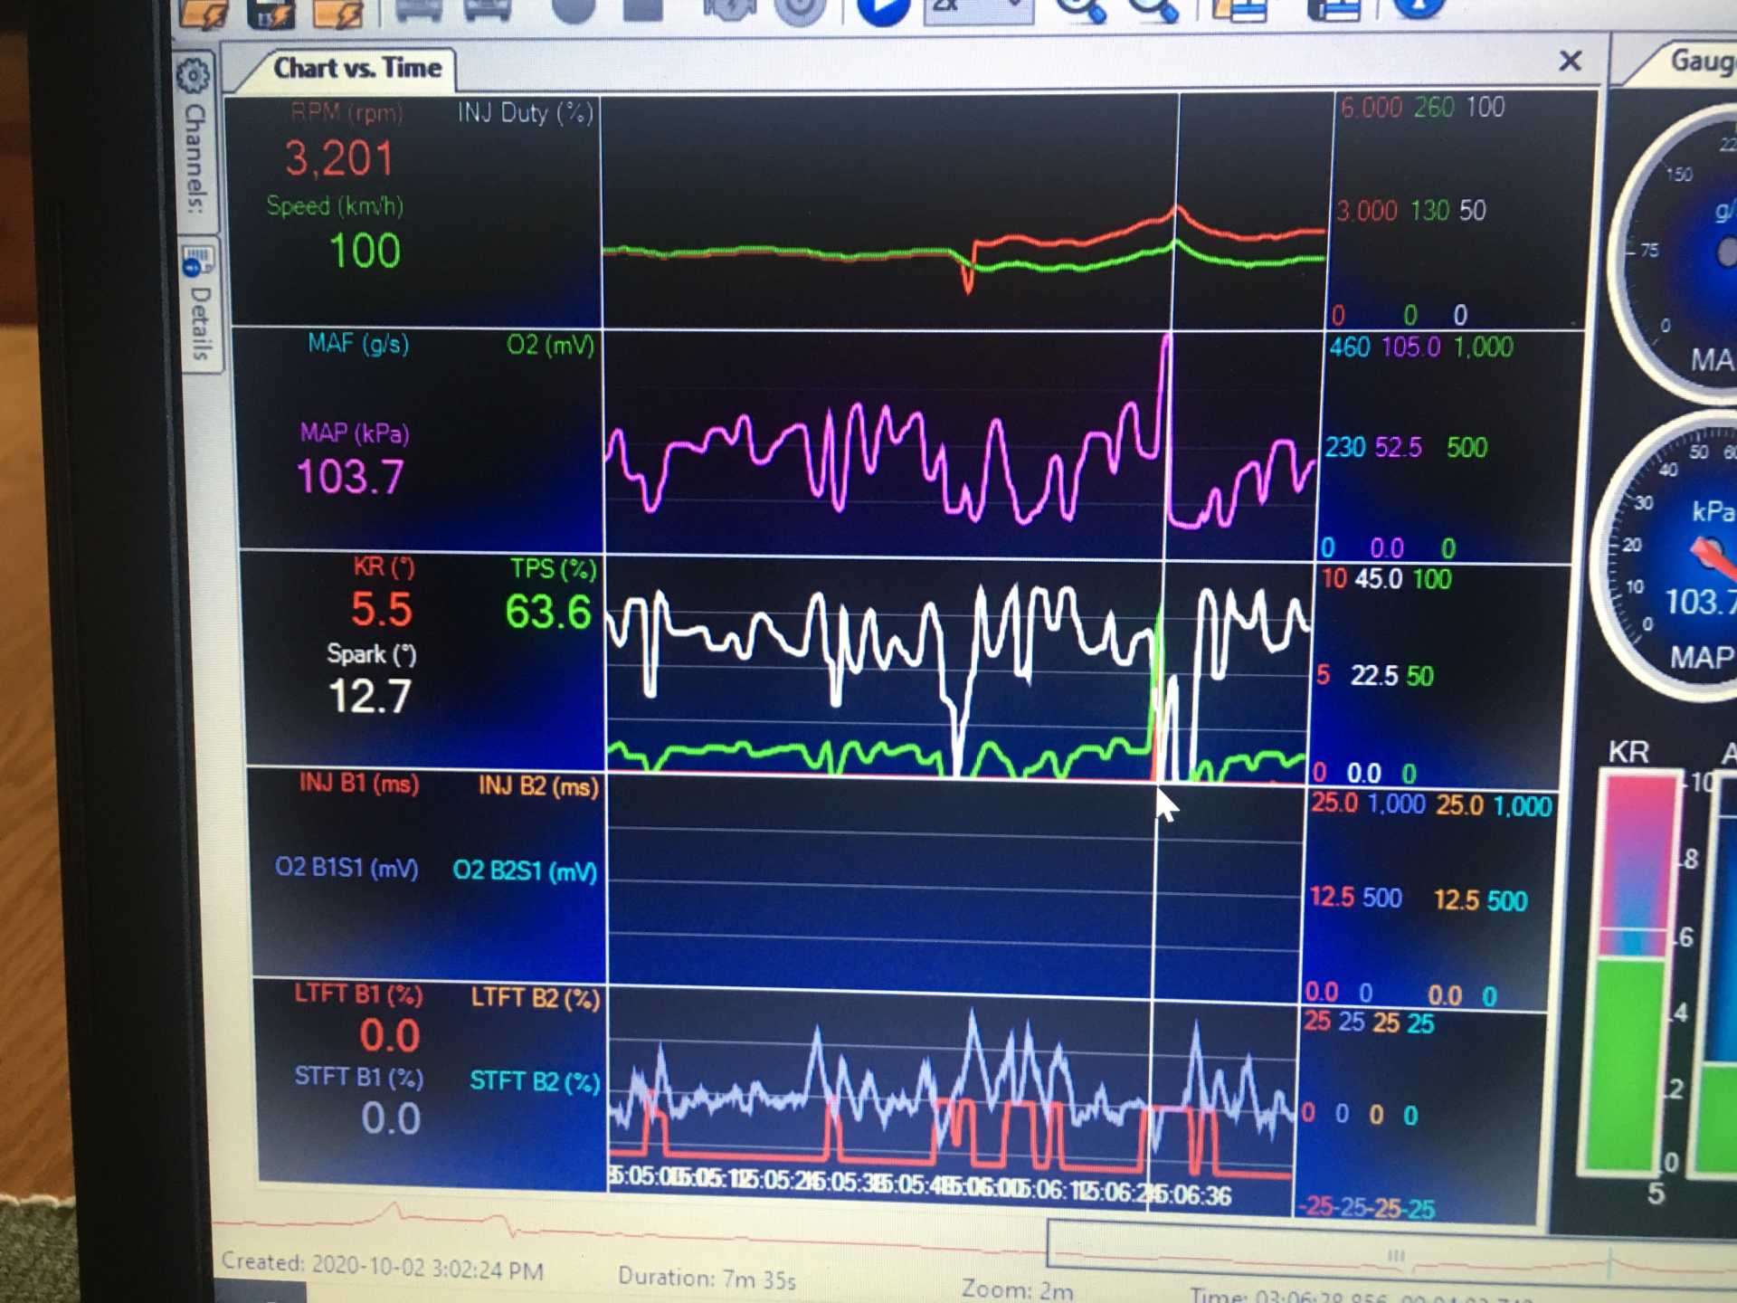Click the zoom in magnifier icon

[x=1081, y=9]
